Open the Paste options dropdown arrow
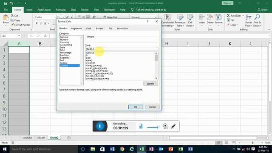 pyautogui.click(x=6, y=25)
